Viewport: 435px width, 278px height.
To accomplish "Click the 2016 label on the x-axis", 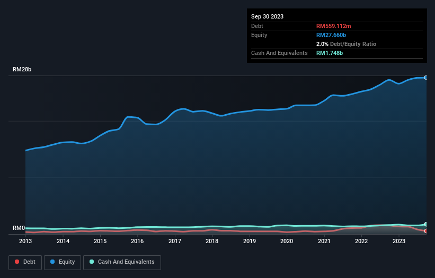I will point(137,241).
